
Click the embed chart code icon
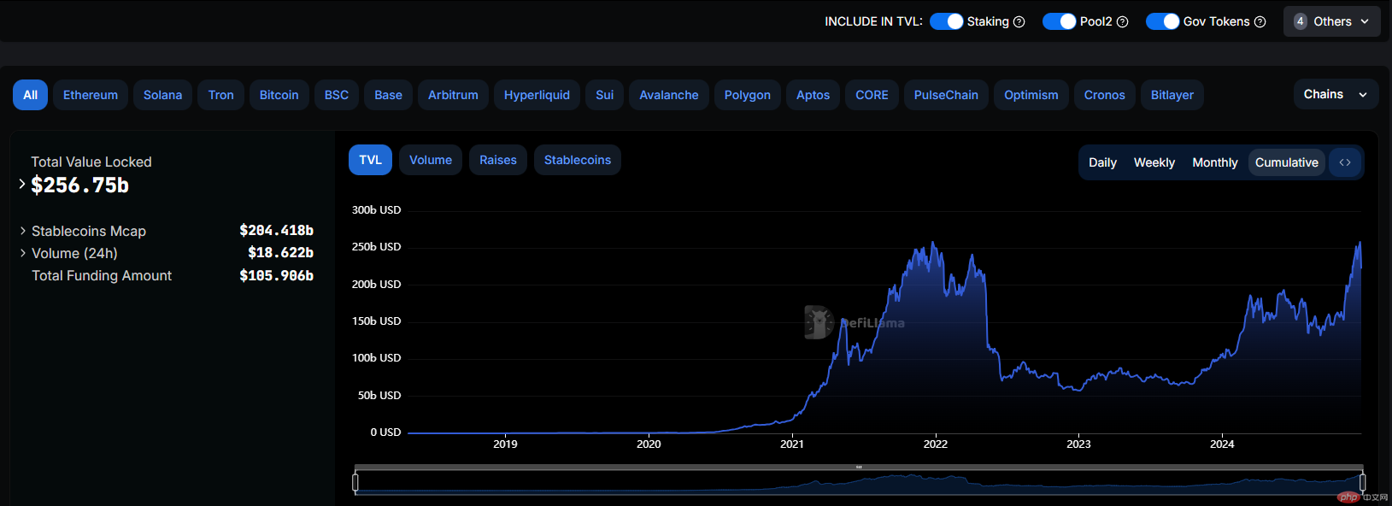point(1345,162)
